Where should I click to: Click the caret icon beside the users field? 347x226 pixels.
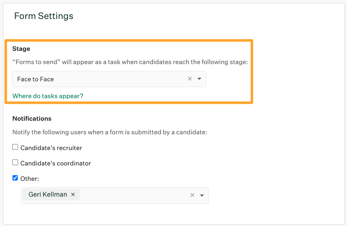(x=202, y=195)
